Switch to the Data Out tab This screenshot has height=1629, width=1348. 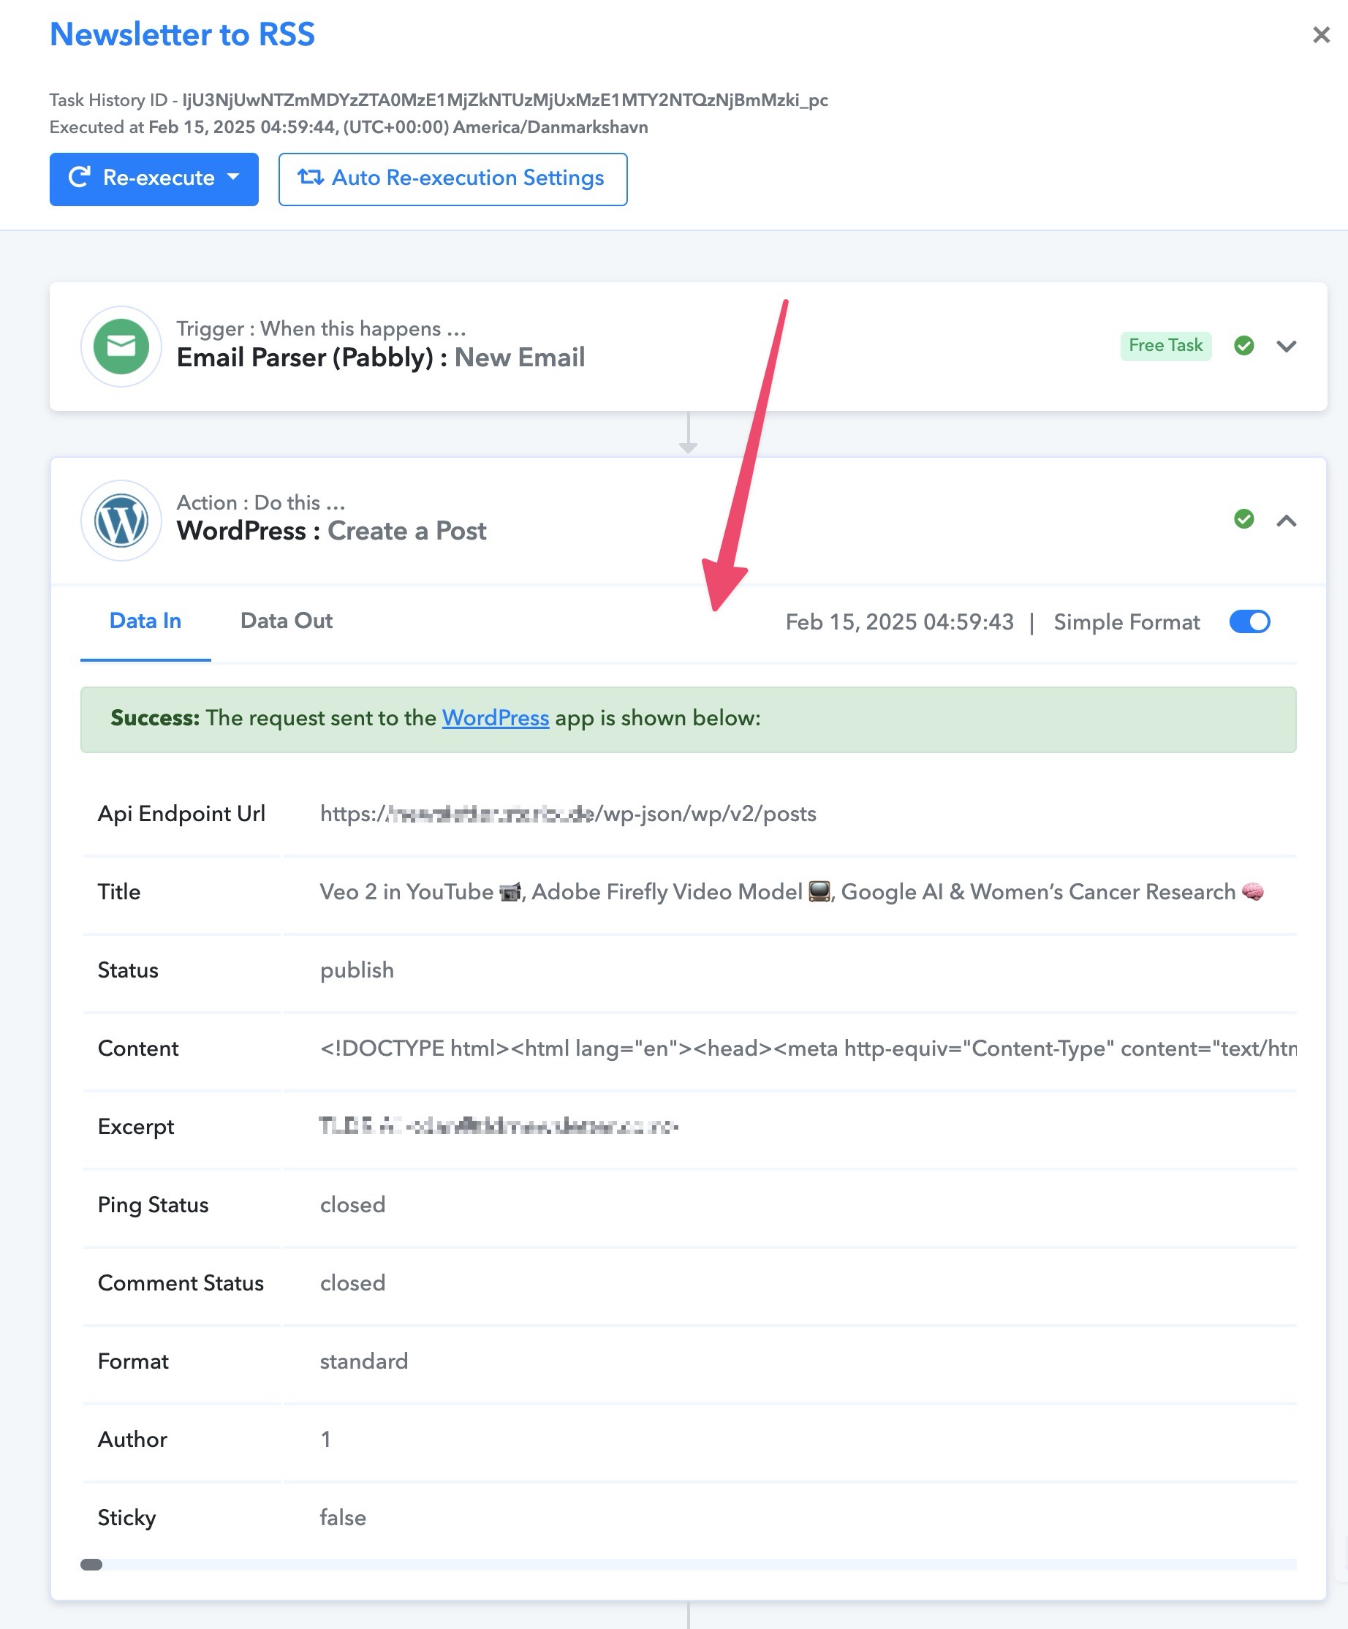tap(287, 621)
